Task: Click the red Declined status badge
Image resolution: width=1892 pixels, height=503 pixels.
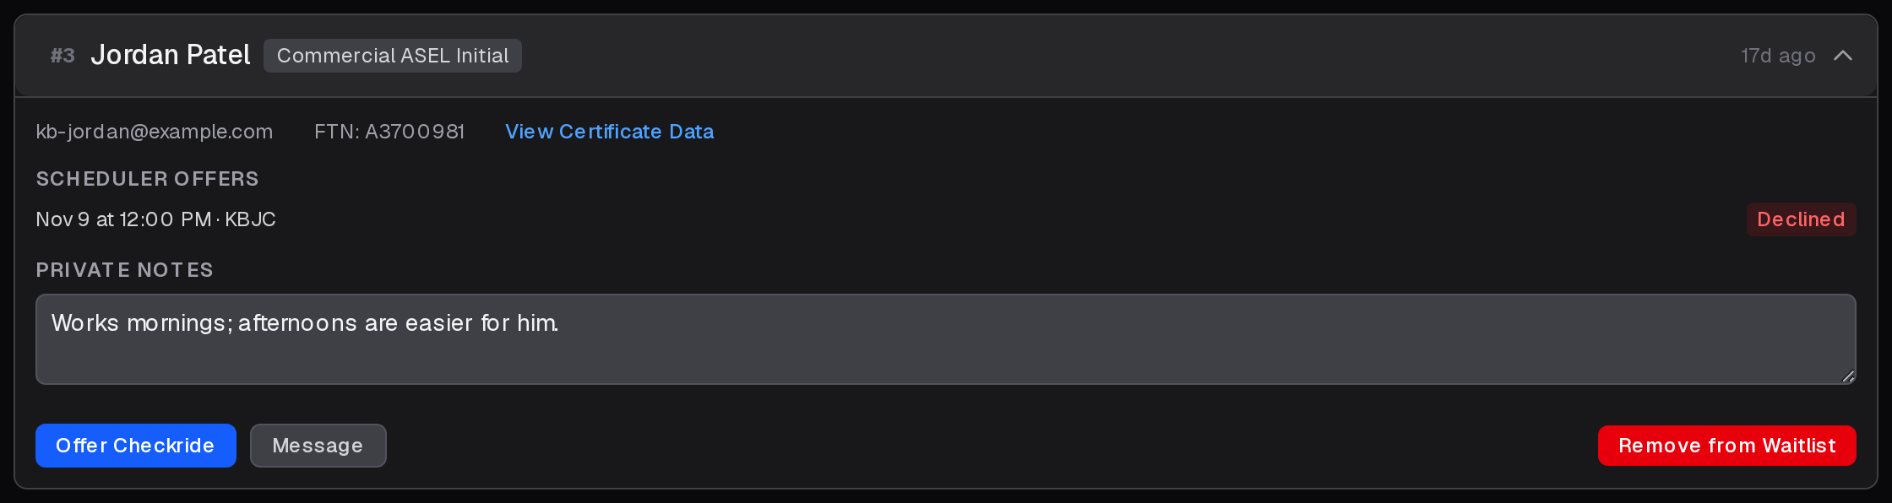Action: point(1801,219)
